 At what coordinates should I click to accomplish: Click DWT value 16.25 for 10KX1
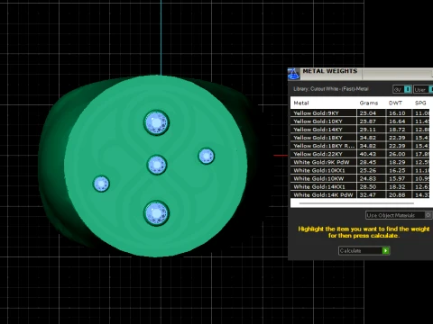click(397, 170)
